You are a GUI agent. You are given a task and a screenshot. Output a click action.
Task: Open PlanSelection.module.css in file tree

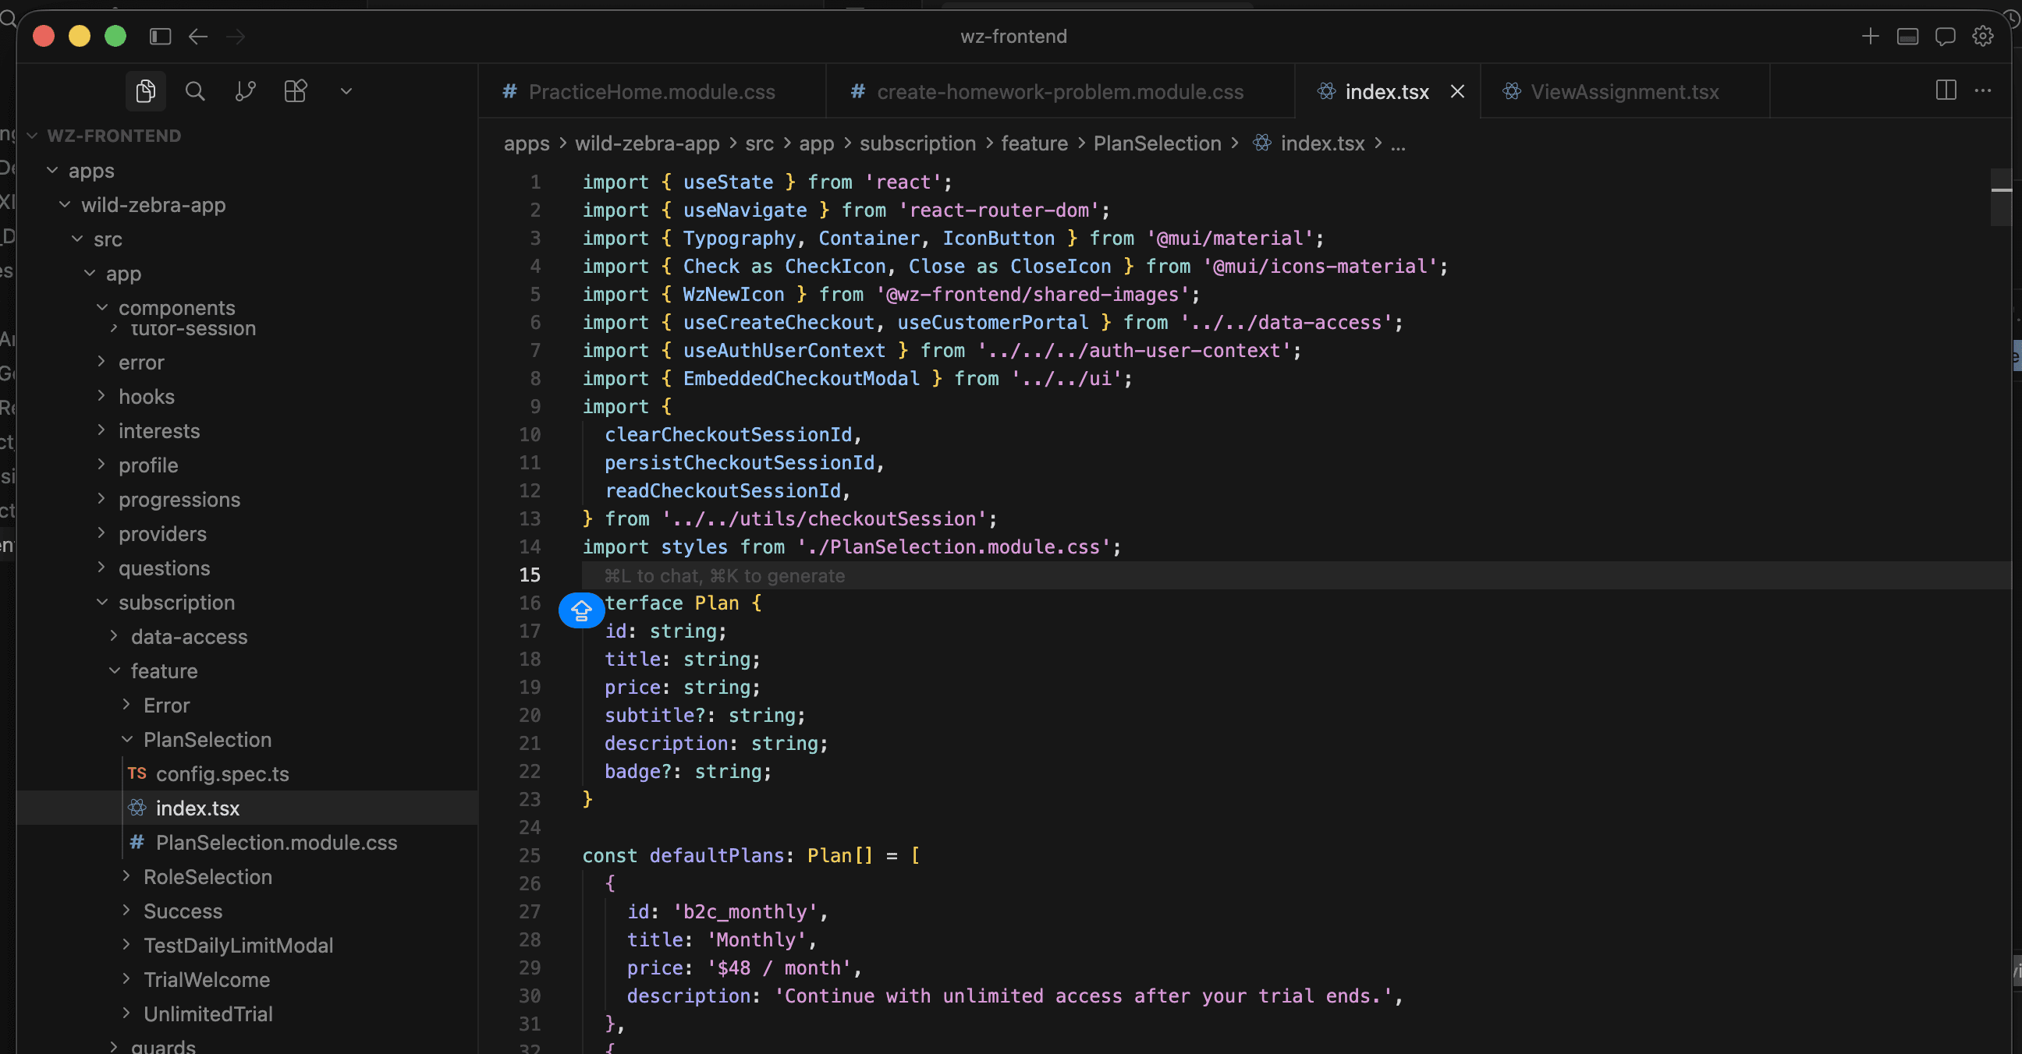point(276,842)
